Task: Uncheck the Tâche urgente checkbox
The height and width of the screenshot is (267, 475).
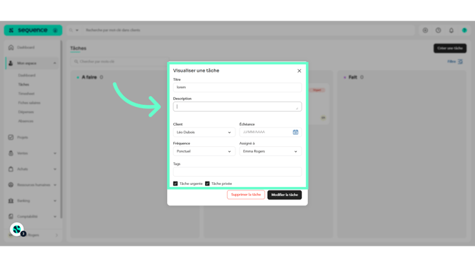Action: click(175, 184)
